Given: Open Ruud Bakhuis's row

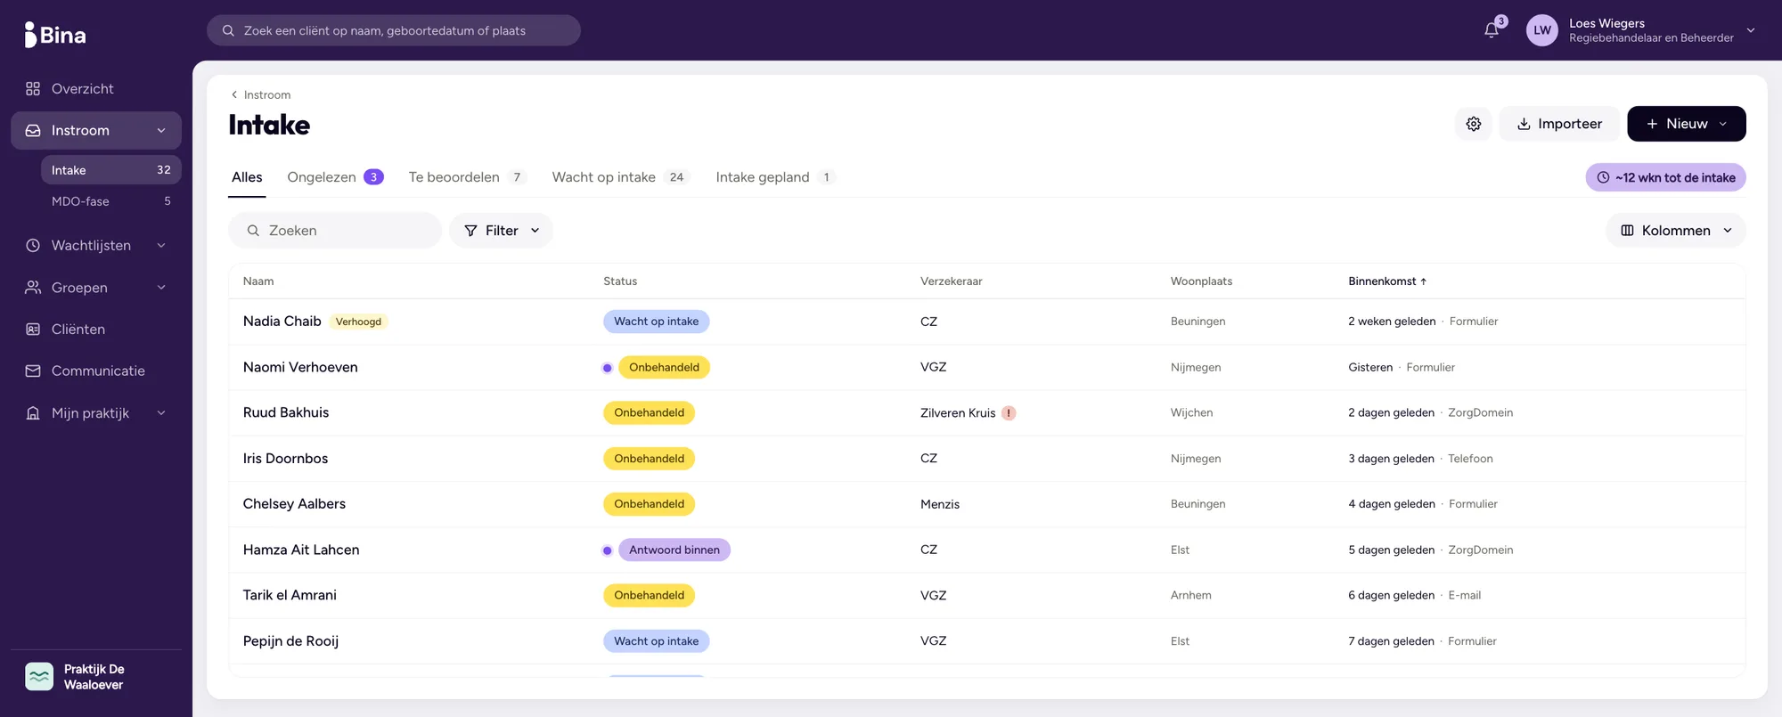Looking at the screenshot, I should pos(986,413).
